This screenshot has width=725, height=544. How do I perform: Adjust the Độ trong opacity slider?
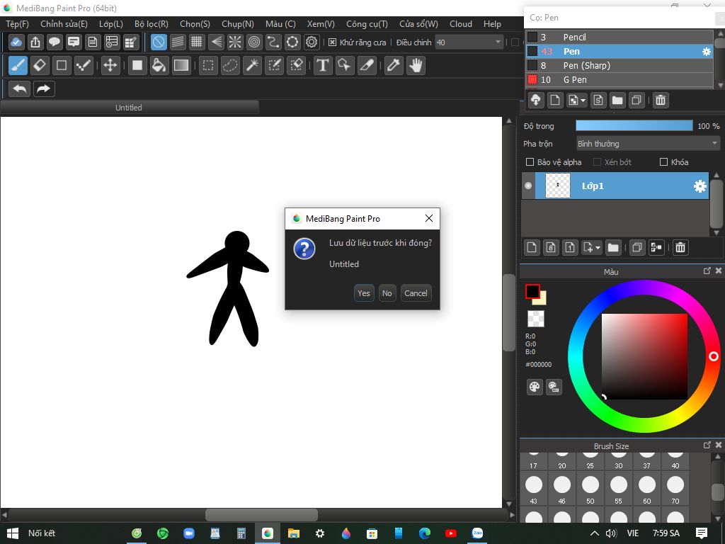click(634, 126)
